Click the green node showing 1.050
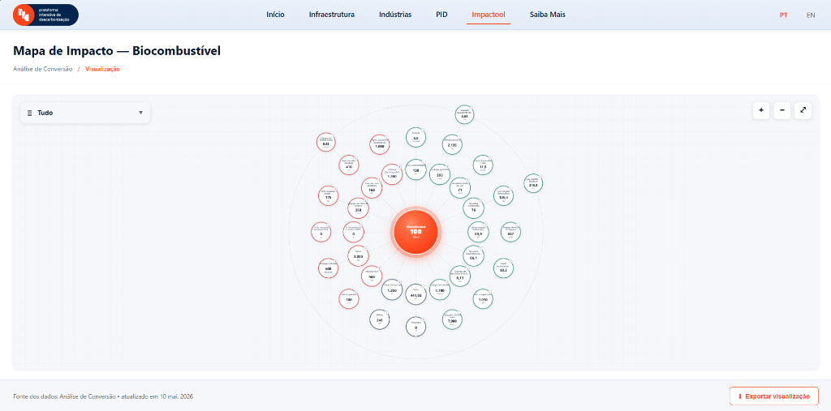831x411 pixels. [x=483, y=298]
